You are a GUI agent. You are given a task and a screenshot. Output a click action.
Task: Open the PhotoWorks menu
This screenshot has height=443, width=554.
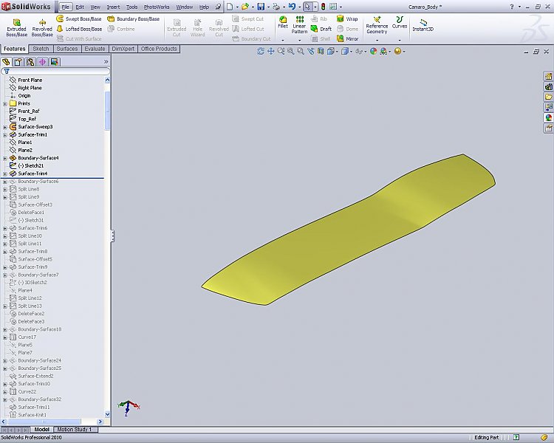click(156, 7)
